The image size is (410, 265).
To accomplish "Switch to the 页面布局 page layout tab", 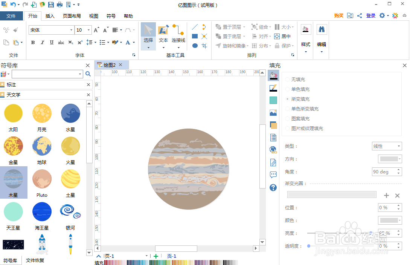I will coord(72,16).
